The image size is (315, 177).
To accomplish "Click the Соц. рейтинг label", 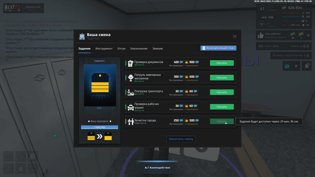I will pos(273,34).
